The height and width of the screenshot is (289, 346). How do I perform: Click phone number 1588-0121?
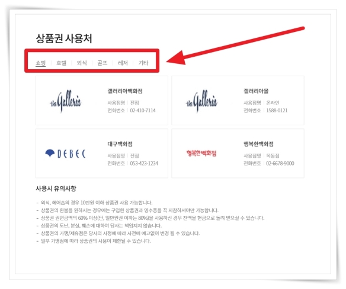pyautogui.click(x=277, y=111)
